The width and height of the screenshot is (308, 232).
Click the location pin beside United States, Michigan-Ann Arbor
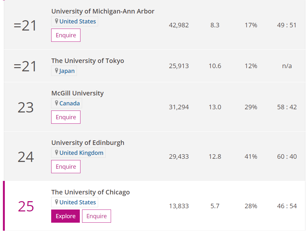click(x=57, y=21)
